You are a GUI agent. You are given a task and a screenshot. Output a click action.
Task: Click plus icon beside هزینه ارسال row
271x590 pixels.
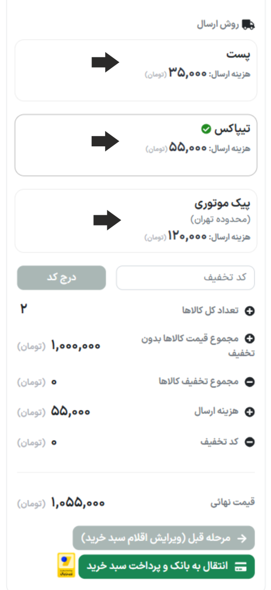click(x=249, y=412)
